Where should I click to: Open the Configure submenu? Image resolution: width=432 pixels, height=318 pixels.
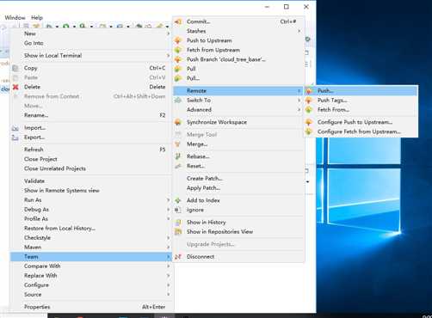(x=91, y=285)
